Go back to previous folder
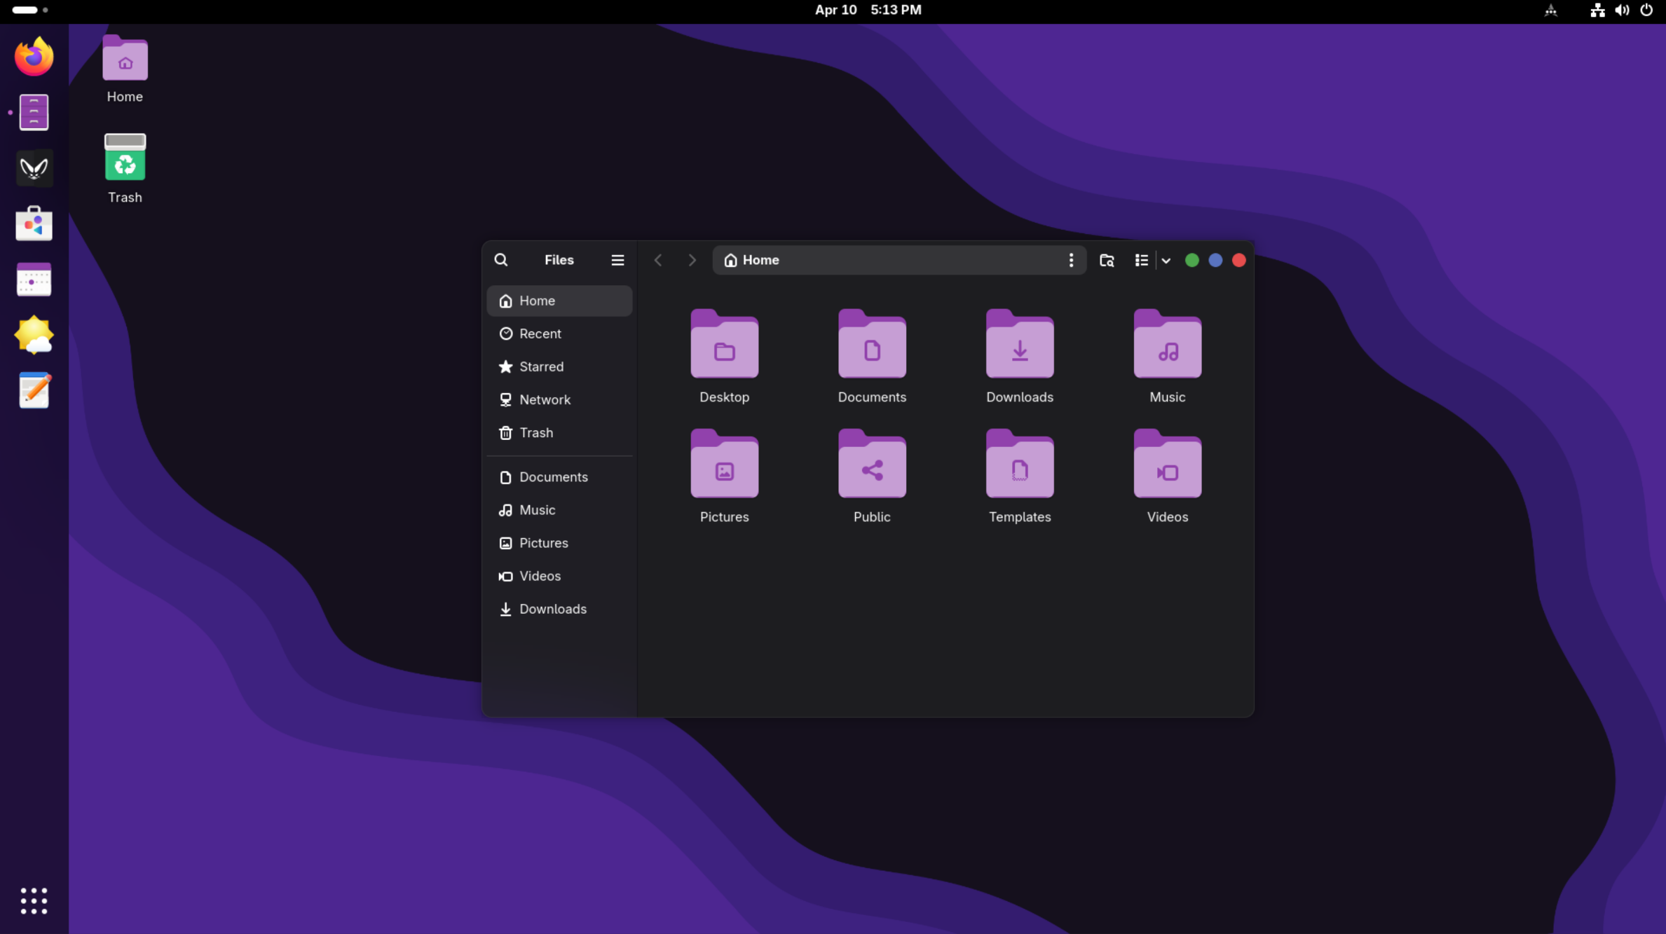Viewport: 1666px width, 934px height. point(658,260)
